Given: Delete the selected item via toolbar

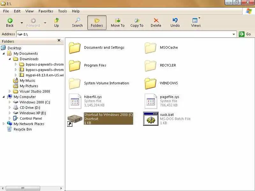Looking at the screenshot, I should point(156,23).
